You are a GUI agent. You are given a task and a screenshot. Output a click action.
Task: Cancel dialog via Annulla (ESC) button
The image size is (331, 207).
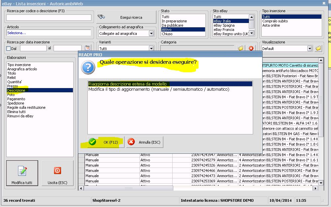coord(145,142)
